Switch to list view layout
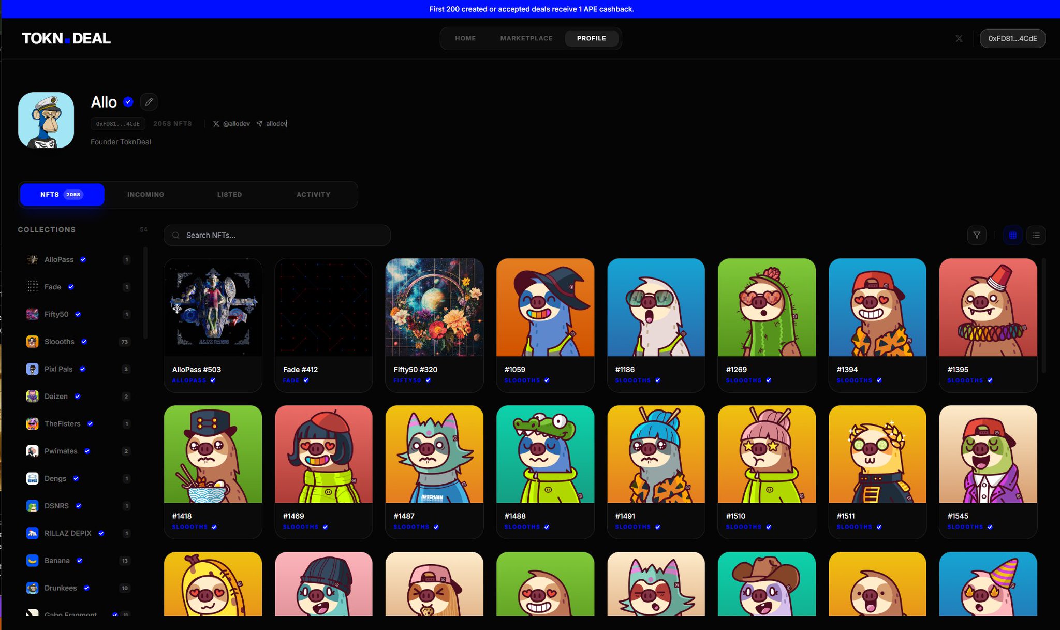This screenshot has width=1060, height=630. pyautogui.click(x=1036, y=235)
